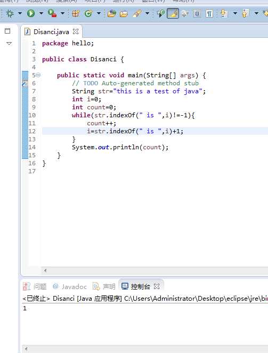Viewport: 268px width, 353px height.
Task: Click the Open Task folder icon
Action: (x=124, y=14)
